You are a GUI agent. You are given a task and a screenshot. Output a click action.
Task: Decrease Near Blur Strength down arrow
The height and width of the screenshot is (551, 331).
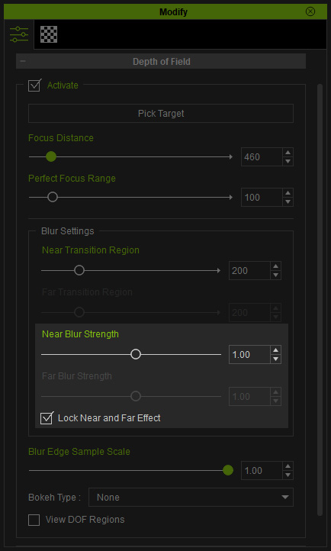tap(275, 359)
